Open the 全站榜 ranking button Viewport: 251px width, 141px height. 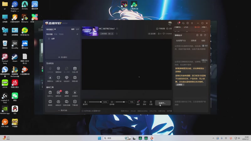[152, 34]
